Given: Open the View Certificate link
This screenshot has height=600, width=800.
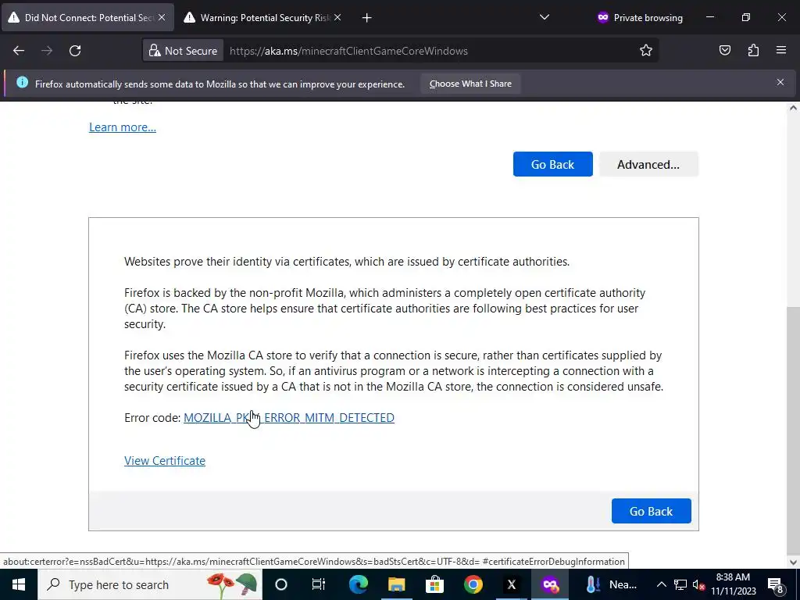Looking at the screenshot, I should pos(165,460).
